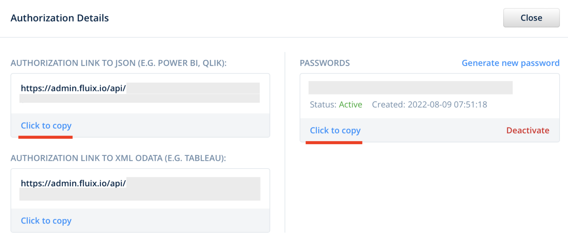Click the hidden password value field
568x245 pixels.
pyautogui.click(x=410, y=88)
